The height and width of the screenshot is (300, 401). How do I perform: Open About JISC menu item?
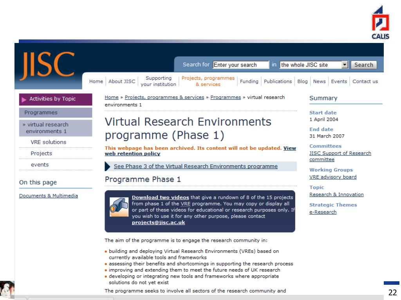[122, 81]
